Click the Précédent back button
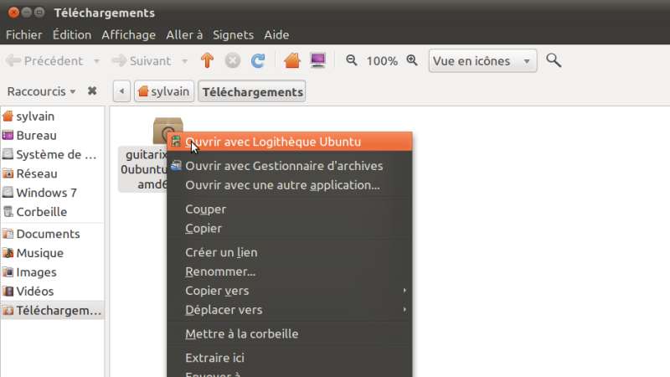The width and height of the screenshot is (670, 377). point(44,61)
